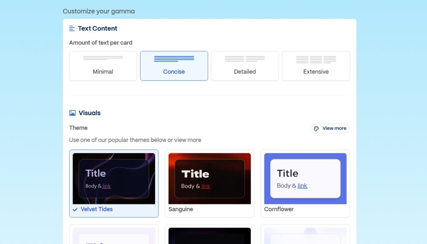This screenshot has width=427, height=244.
Task: Open more themes via View more
Action: click(x=330, y=128)
